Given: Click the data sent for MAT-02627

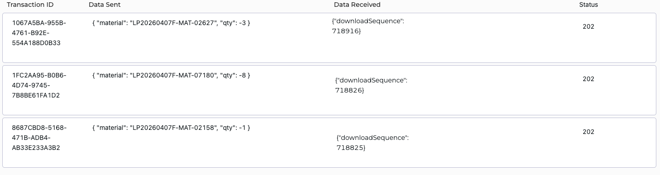Looking at the screenshot, I should pos(171,23).
